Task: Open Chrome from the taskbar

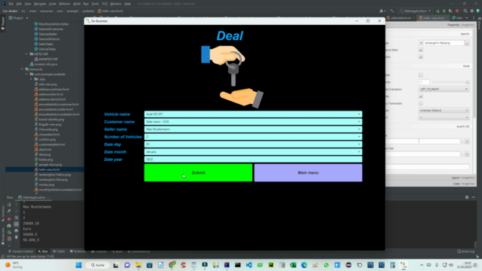Action: 172,265
